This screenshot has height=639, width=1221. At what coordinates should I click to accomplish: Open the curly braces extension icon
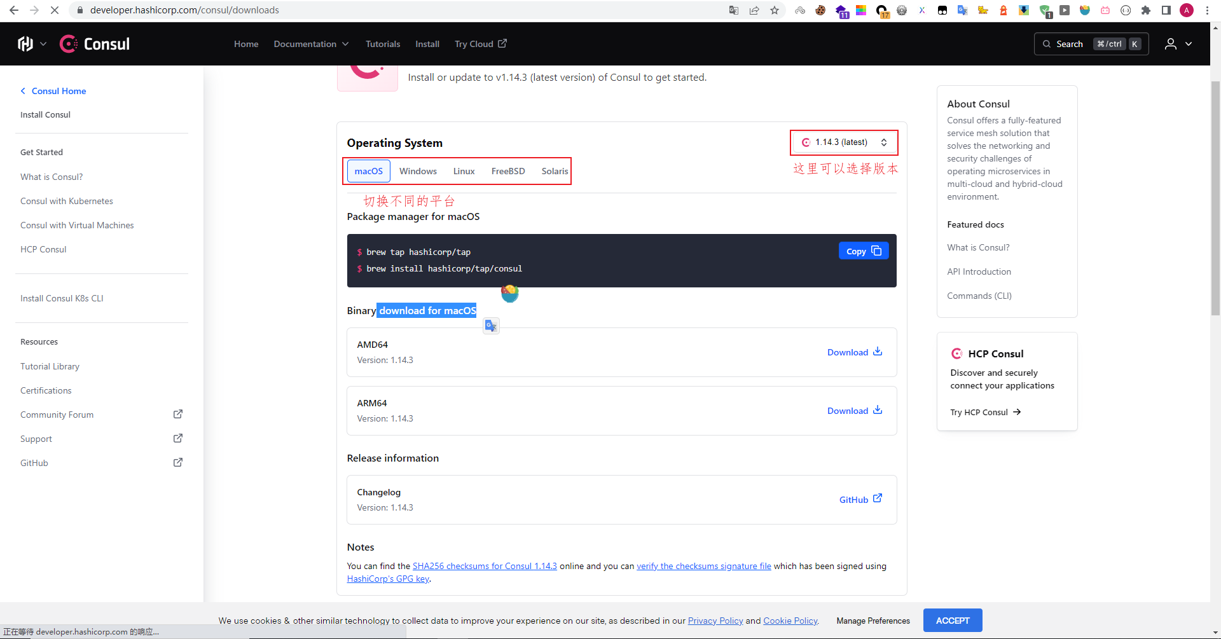[1126, 10]
